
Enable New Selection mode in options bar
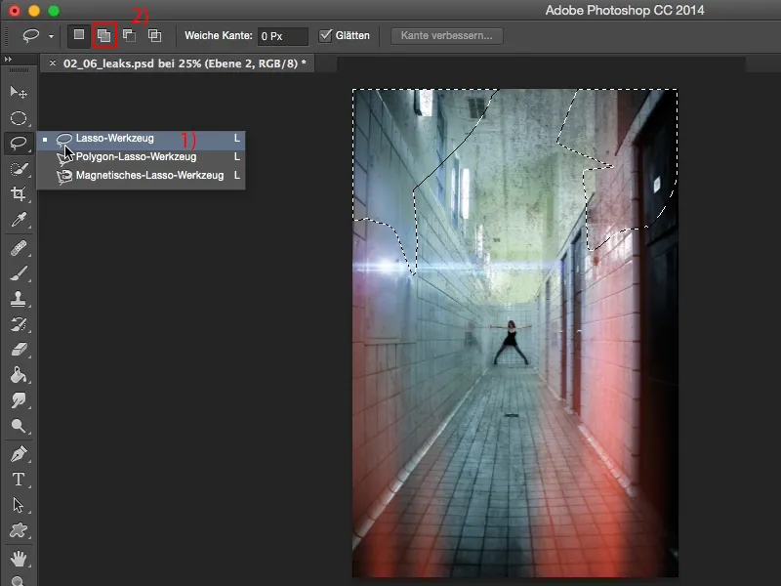coord(79,36)
